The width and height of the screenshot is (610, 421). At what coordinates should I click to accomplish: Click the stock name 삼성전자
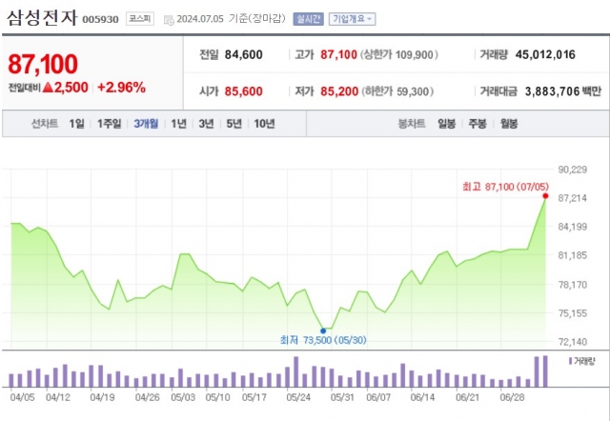tap(42, 18)
